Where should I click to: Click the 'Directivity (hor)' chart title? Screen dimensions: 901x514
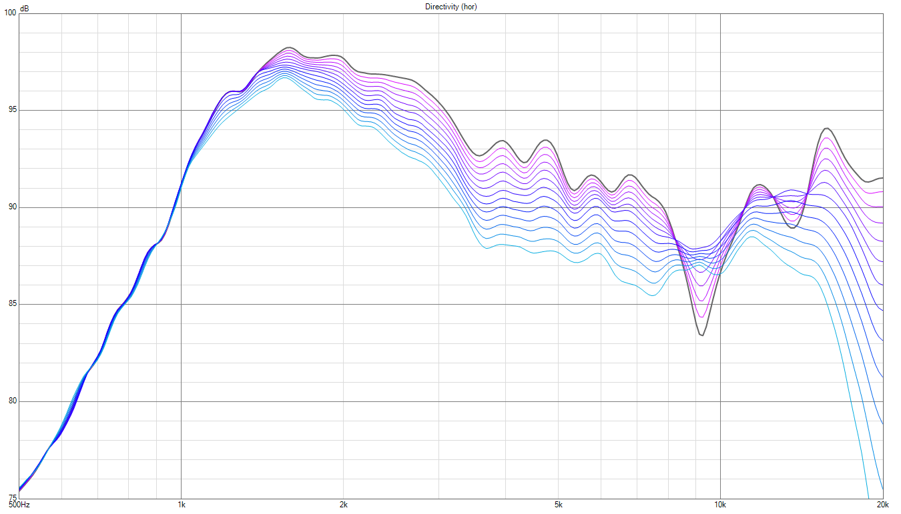coord(451,7)
